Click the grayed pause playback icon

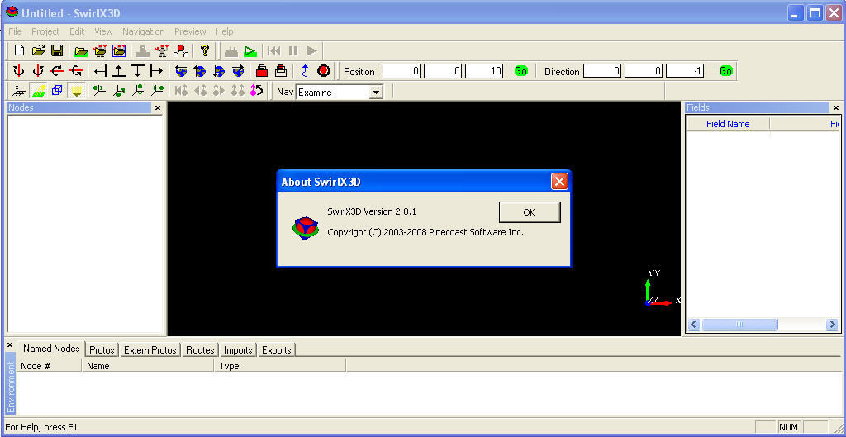point(293,51)
